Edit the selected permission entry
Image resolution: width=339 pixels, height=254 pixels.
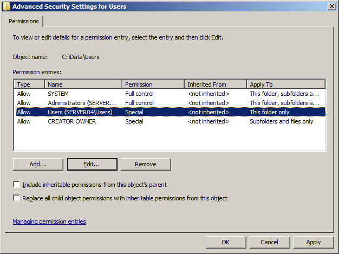tap(92, 164)
